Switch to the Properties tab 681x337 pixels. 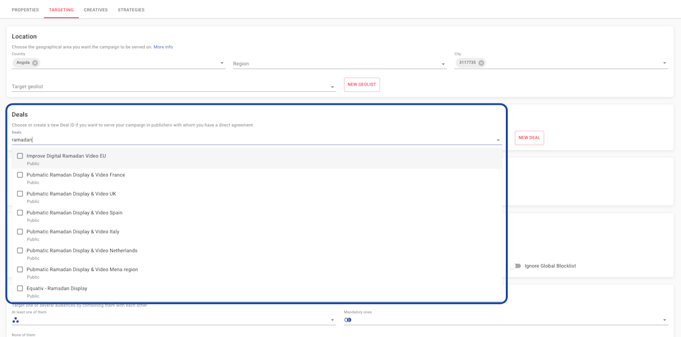[x=25, y=10]
